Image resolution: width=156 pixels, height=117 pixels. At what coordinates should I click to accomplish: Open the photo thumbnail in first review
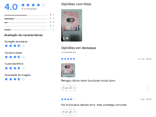coord(68,70)
